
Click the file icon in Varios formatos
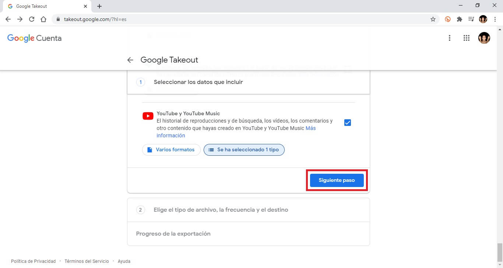coord(150,150)
